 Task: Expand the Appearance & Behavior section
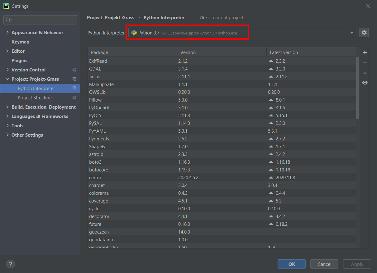[x=7, y=32]
